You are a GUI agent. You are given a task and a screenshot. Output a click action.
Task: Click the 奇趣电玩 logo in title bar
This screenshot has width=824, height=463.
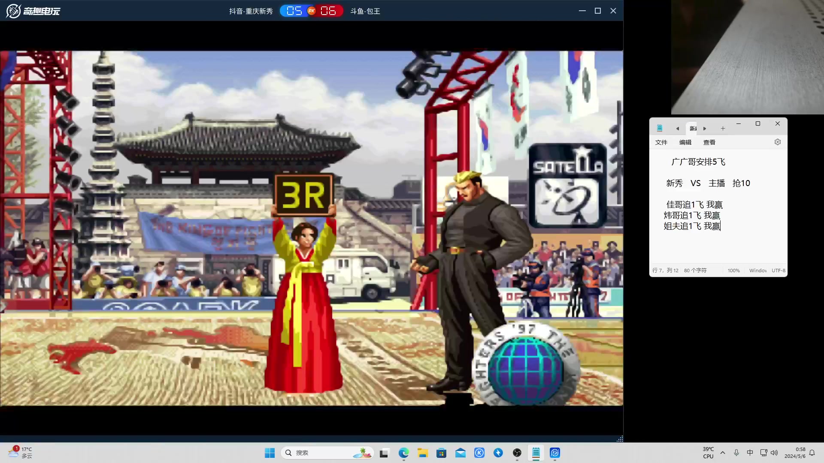pyautogui.click(x=33, y=11)
